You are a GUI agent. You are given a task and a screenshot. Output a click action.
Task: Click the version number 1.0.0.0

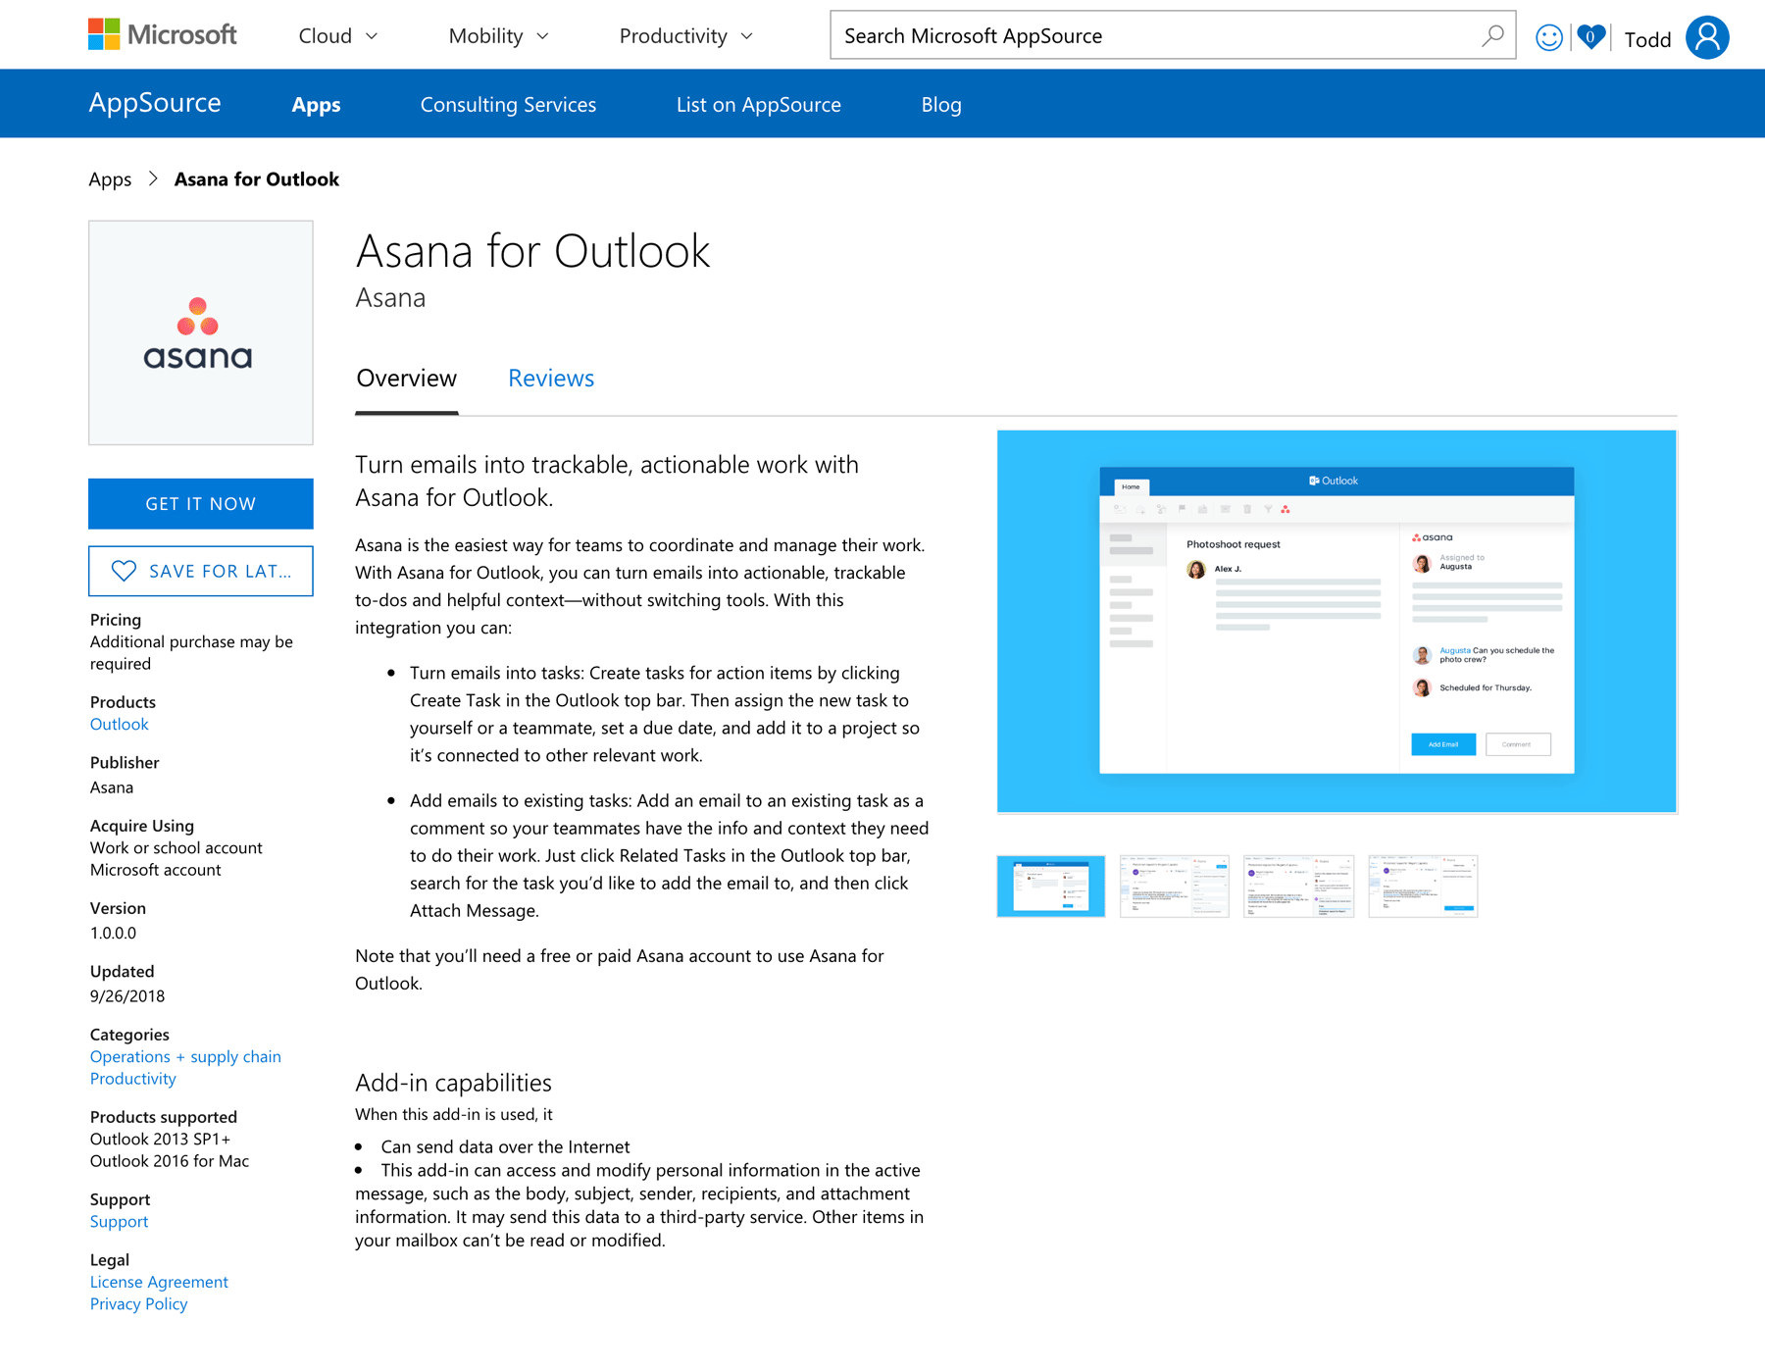pos(113,933)
